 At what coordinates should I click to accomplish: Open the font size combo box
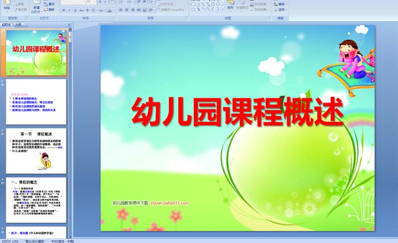[x=91, y=2]
